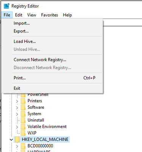Select the BCD00000000 tree label
The image size is (142, 152).
40,146
